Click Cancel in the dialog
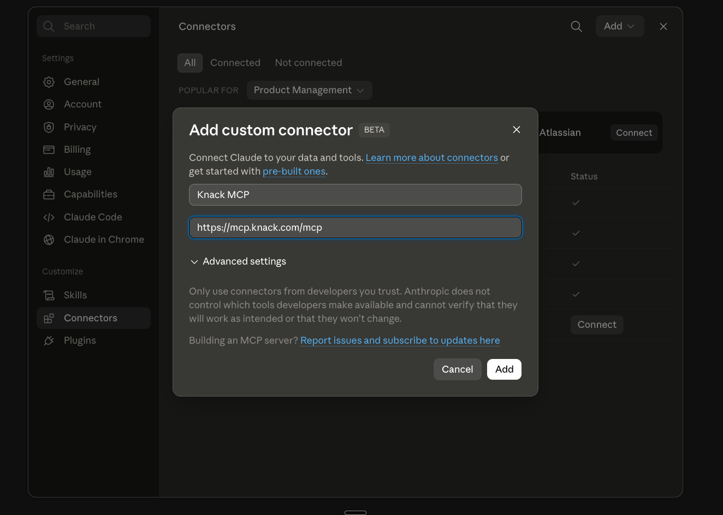The width and height of the screenshot is (723, 515). coord(458,369)
